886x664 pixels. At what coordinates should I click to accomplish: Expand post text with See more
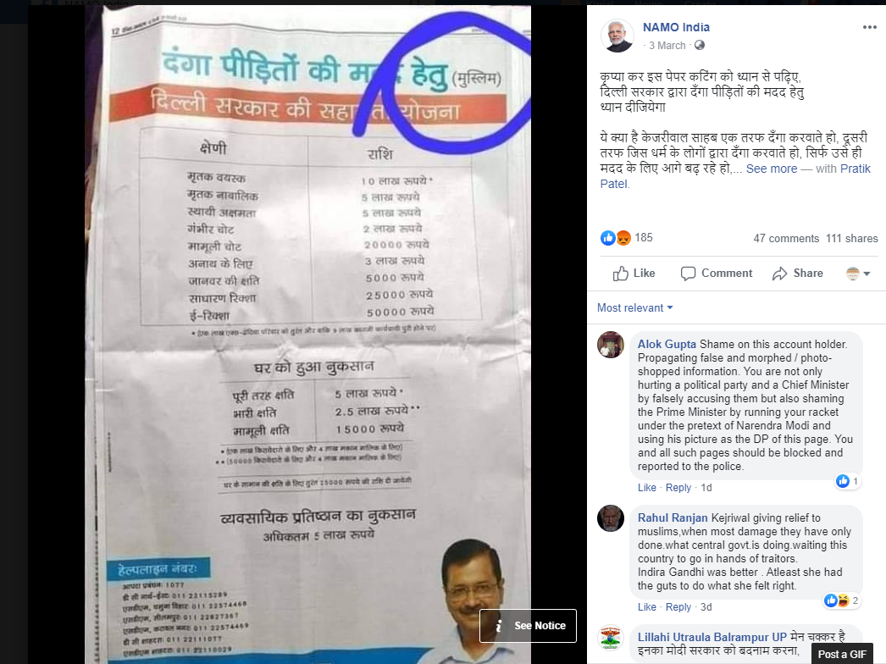(772, 169)
